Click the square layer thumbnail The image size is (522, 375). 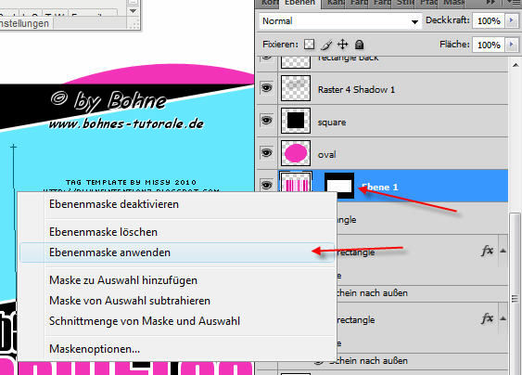coord(296,121)
